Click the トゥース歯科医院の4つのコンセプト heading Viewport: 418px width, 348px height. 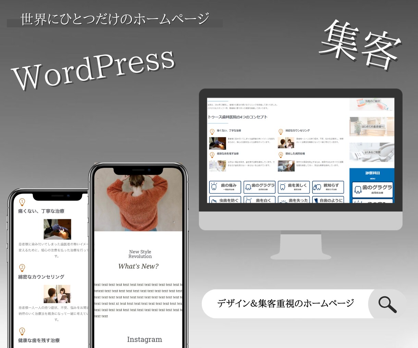(x=237, y=117)
